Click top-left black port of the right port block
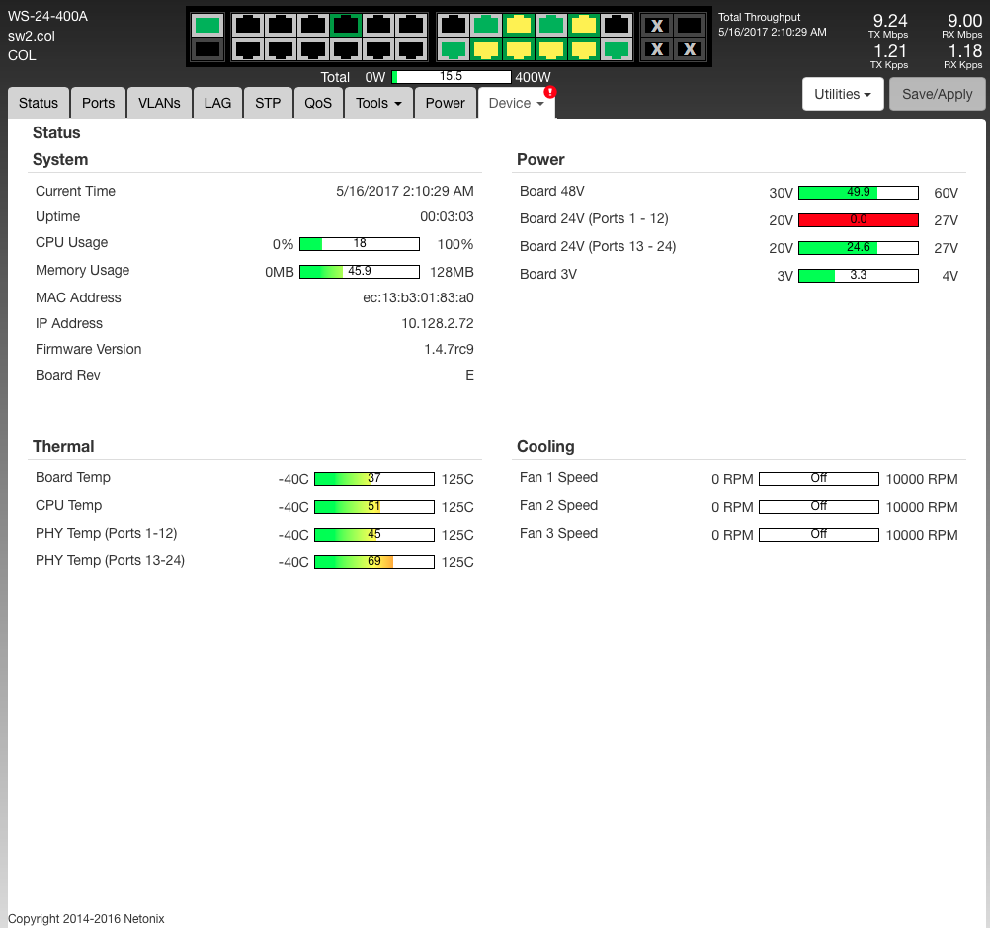 click(454, 26)
